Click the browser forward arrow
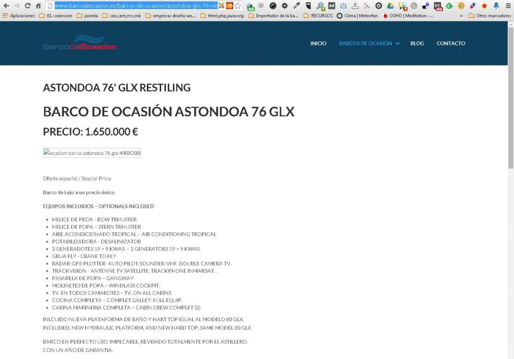514x359 pixels. coord(17,6)
